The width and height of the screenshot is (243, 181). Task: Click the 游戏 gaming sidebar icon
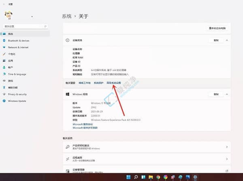coord(4,81)
